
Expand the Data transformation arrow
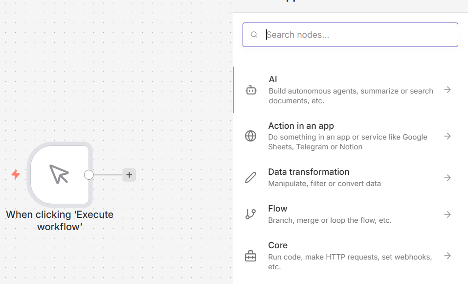click(x=447, y=178)
